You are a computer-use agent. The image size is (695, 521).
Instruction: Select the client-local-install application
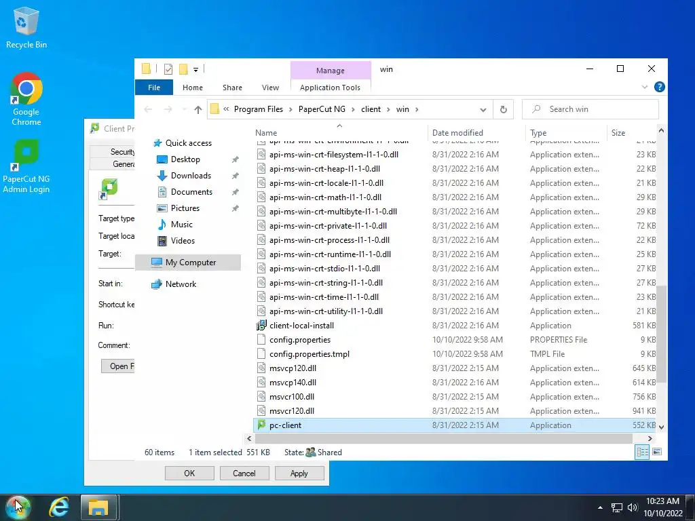454,326
